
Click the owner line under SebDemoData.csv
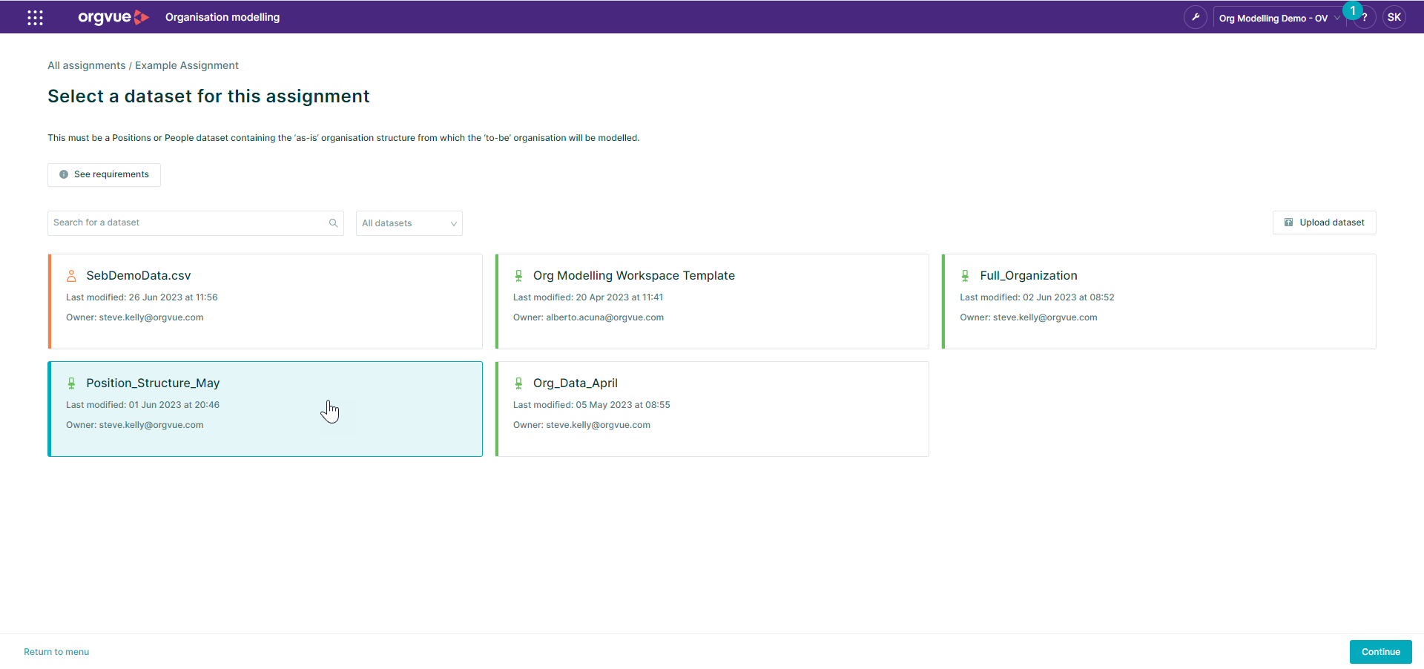(x=135, y=317)
